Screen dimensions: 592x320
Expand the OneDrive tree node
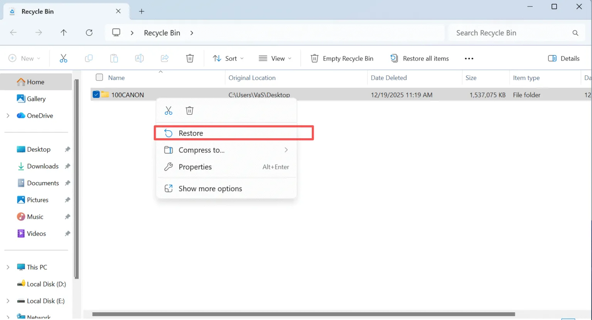coord(8,116)
